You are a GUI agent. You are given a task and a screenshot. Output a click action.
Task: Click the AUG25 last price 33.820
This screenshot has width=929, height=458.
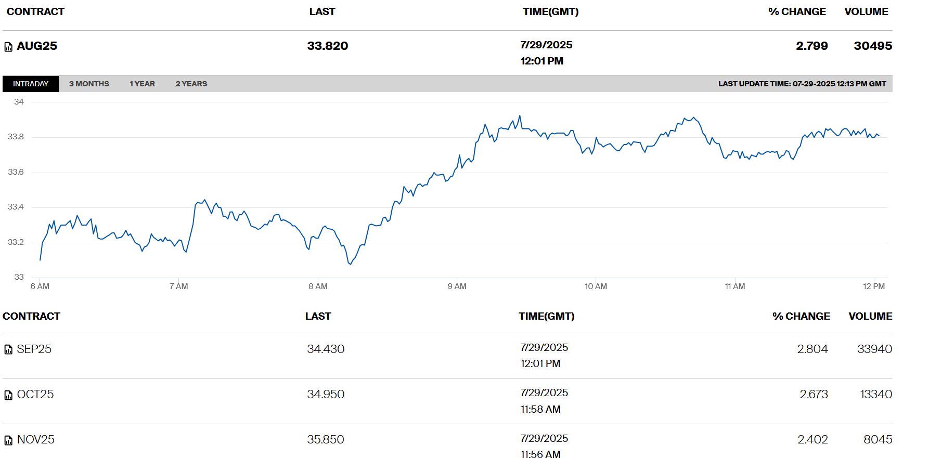coord(327,46)
